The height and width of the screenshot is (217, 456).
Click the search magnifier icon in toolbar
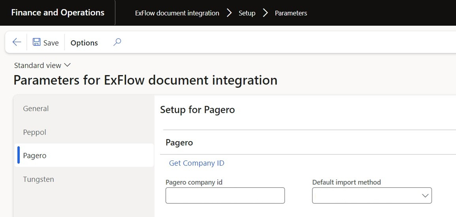pos(117,42)
